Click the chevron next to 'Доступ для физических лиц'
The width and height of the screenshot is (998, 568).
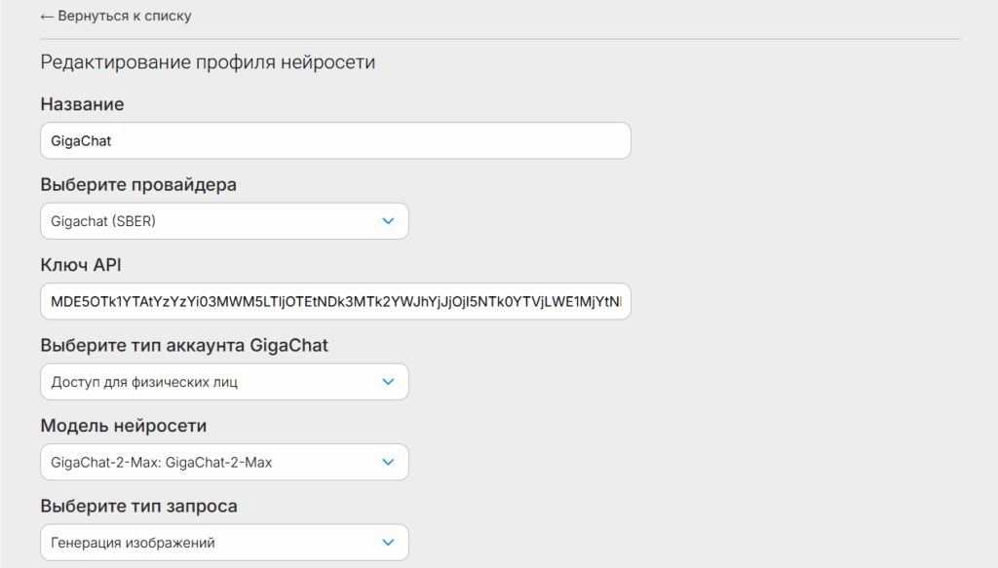coord(388,382)
